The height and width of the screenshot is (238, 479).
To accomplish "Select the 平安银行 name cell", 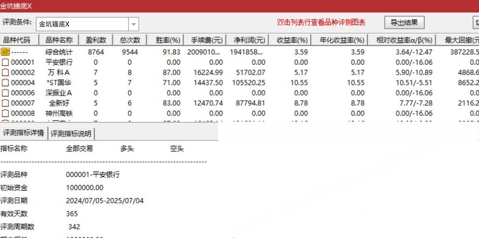I will pos(59,62).
